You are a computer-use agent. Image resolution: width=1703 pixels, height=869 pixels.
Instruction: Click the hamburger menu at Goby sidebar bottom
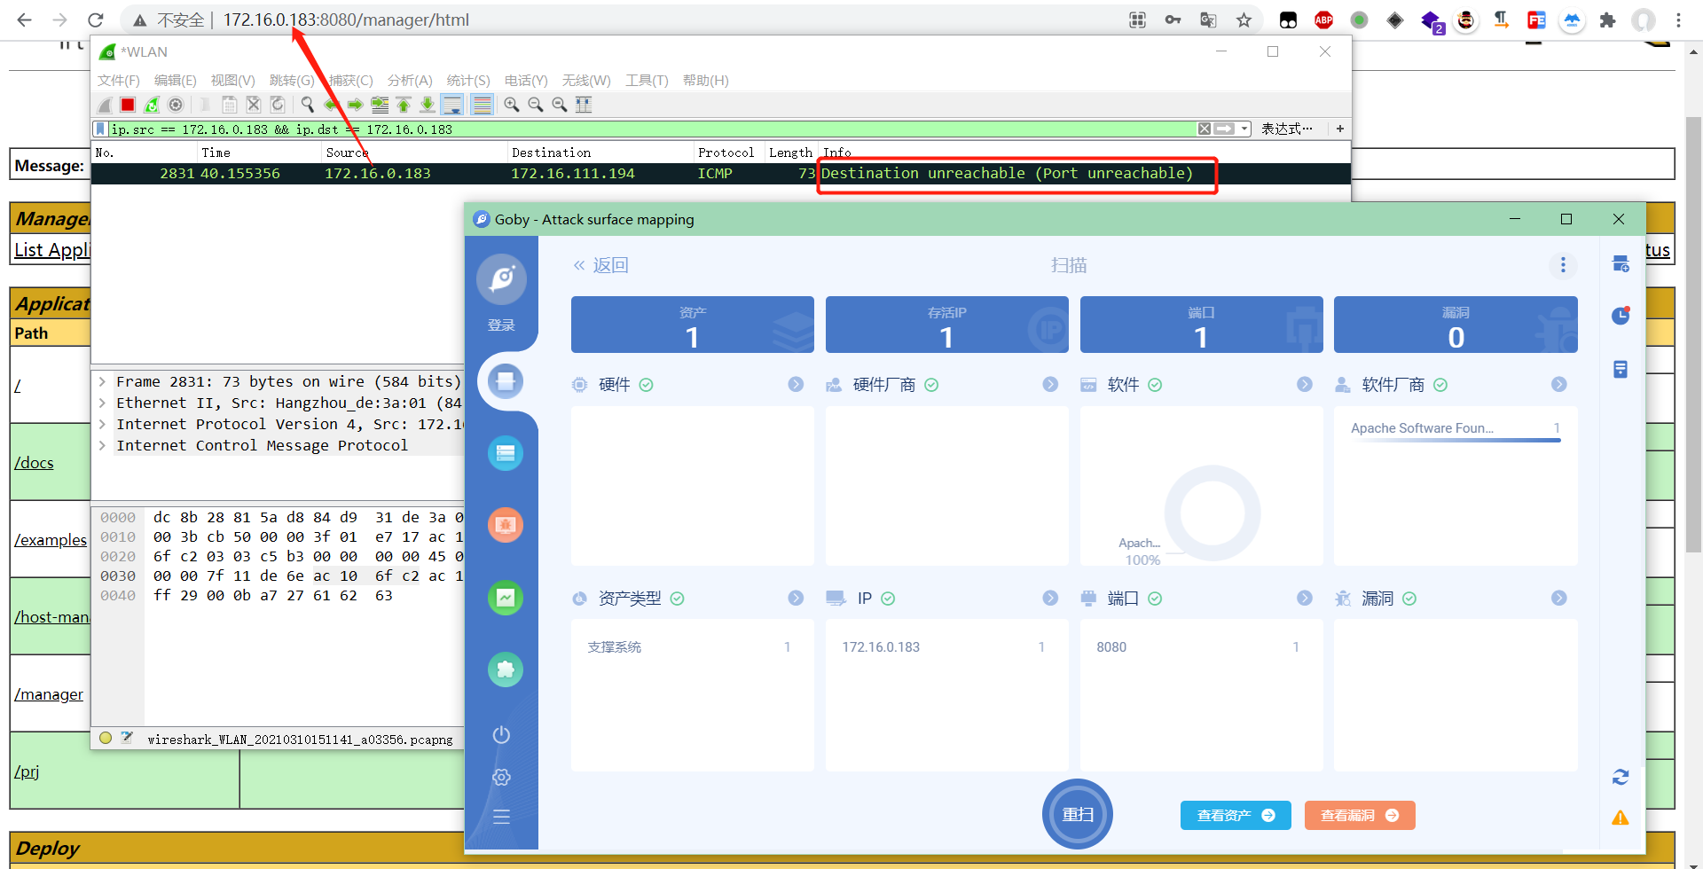point(501,818)
